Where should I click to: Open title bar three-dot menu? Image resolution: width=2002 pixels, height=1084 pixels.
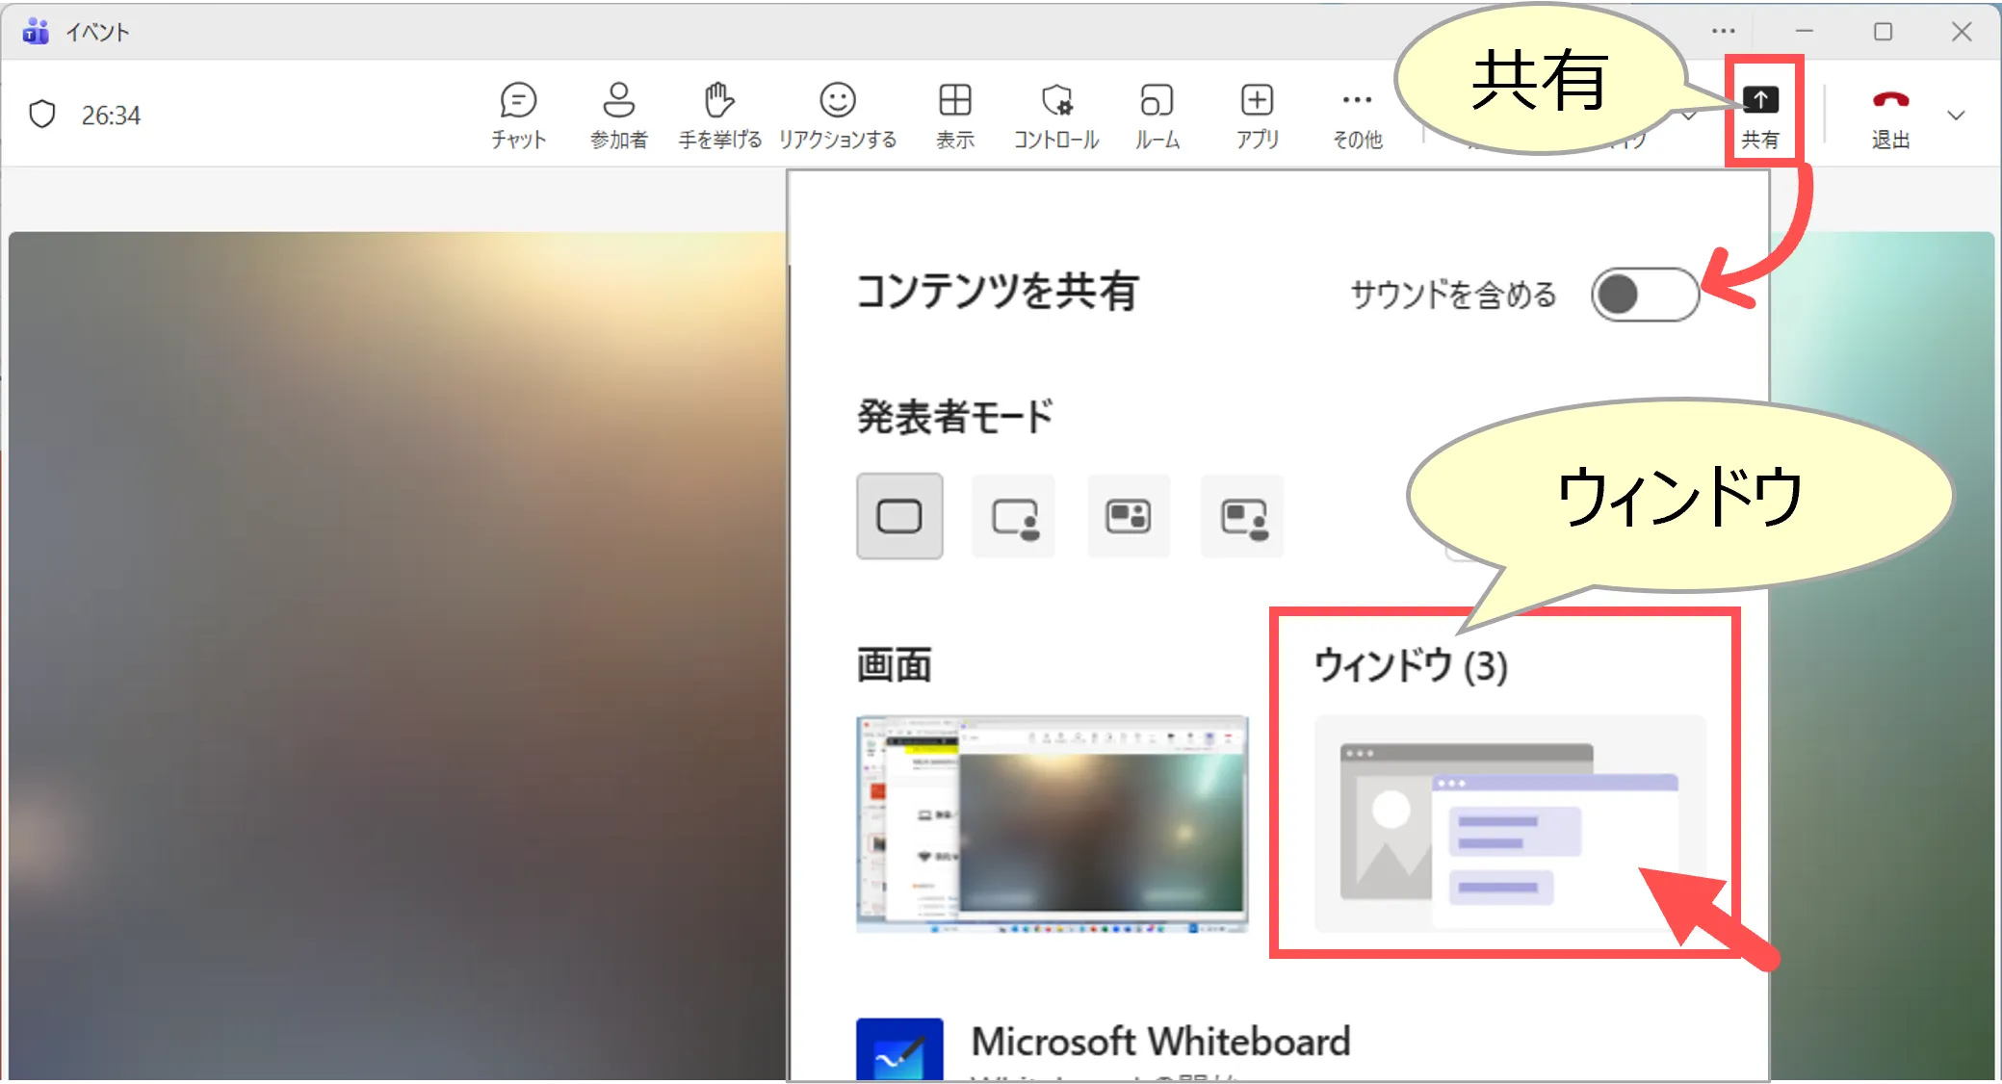click(x=1723, y=32)
